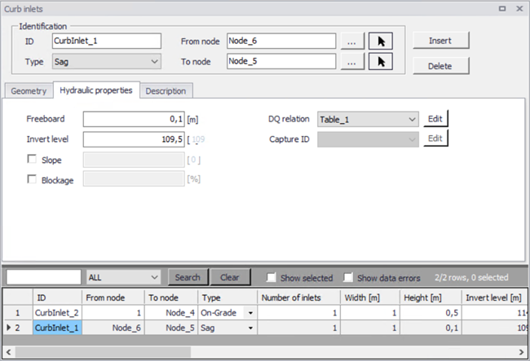
Task: Select CurbInlet_1 cell in table
Action: coord(57,328)
